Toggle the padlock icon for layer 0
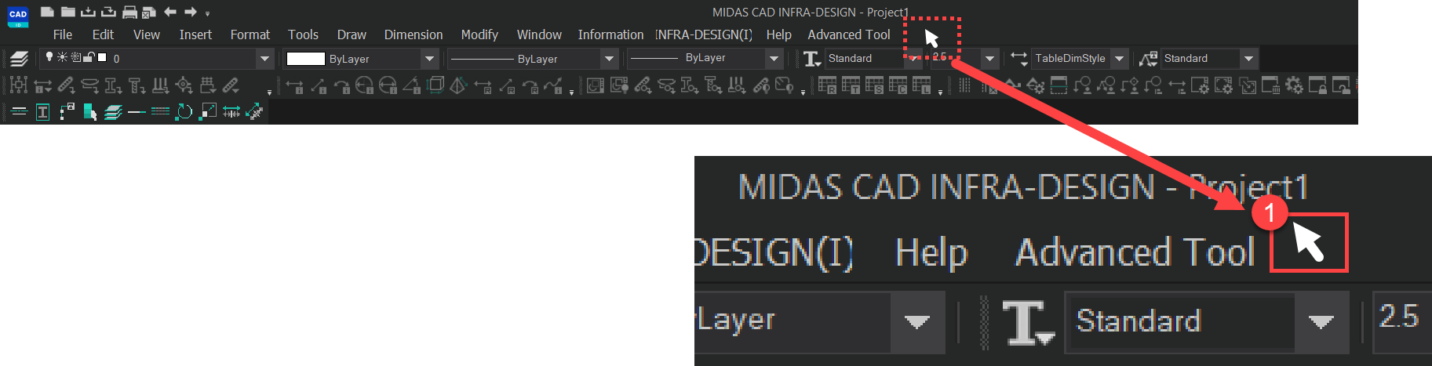Screen dimensions: 1432x366 pos(89,56)
